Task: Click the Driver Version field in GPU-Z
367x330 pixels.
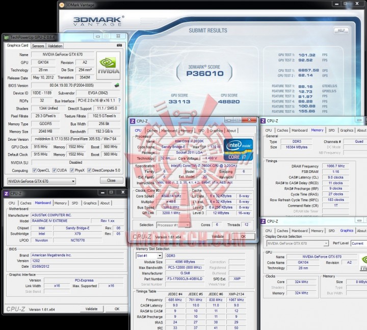Action: [75, 139]
